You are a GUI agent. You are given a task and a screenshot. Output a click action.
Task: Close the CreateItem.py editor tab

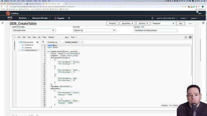tap(60, 42)
